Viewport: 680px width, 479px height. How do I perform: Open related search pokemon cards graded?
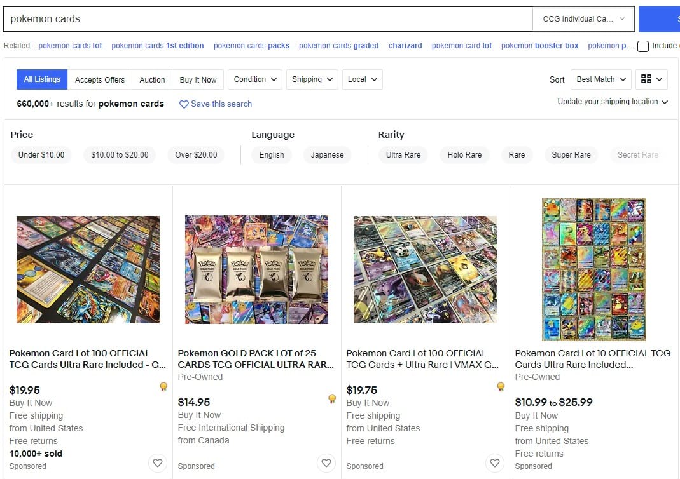point(338,46)
